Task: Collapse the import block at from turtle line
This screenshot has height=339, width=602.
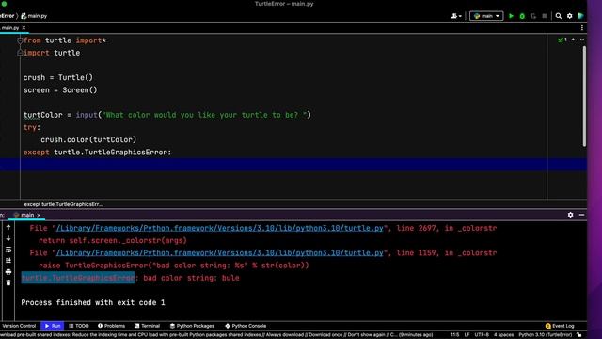Action: [20, 40]
